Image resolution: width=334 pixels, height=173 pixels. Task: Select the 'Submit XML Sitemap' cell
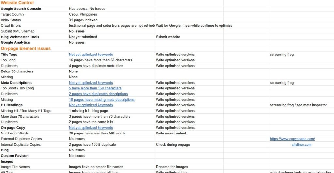(x=34, y=31)
